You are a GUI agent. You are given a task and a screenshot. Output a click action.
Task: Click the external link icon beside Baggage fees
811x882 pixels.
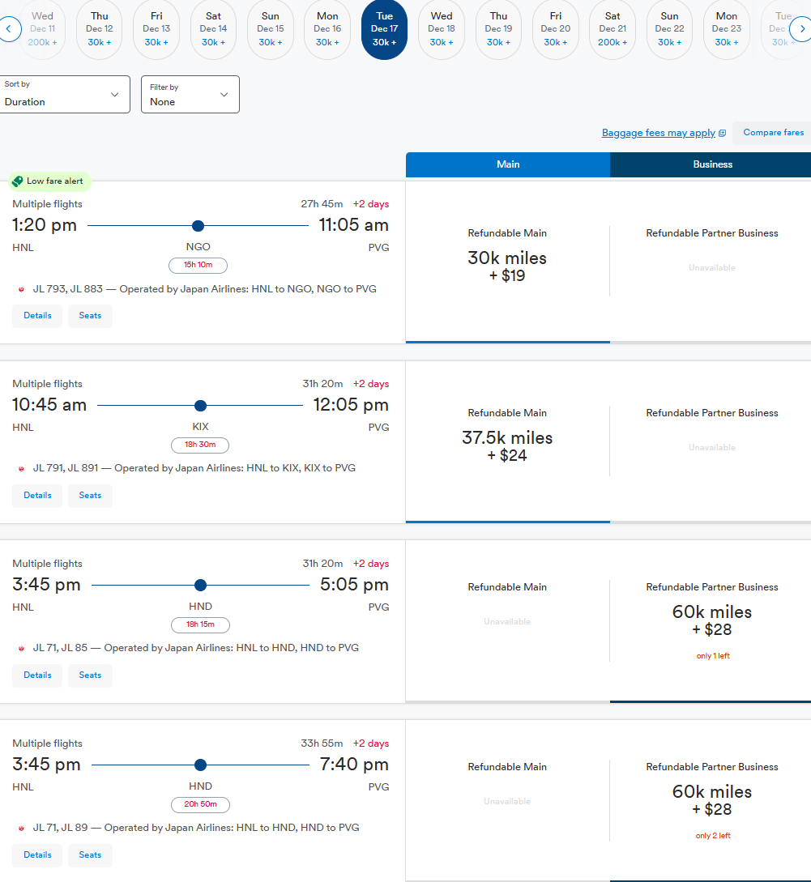tap(723, 134)
